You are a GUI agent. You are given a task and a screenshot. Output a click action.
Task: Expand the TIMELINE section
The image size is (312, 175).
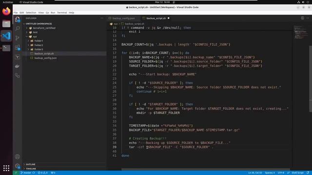pyautogui.click(x=31, y=169)
